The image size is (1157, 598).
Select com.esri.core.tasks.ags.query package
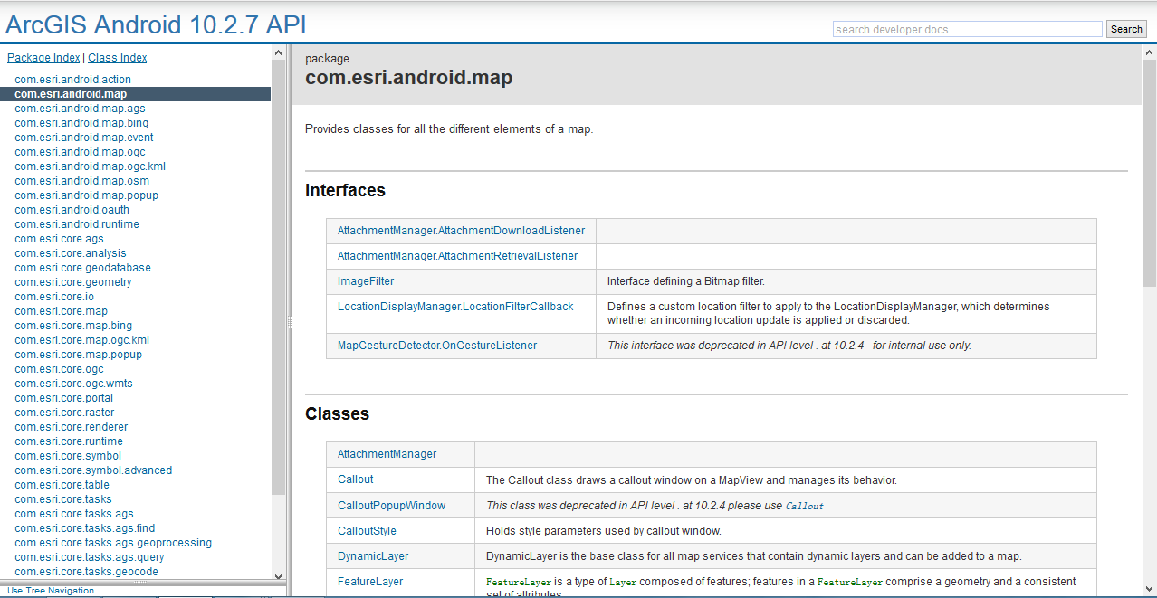coord(90,557)
